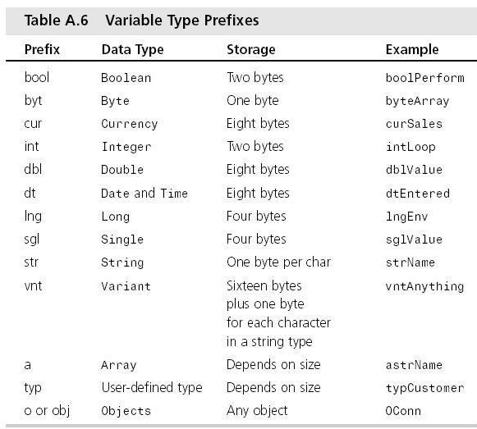Image resolution: width=477 pixels, height=429 pixels.
Task: Select the Single data type cell
Action: (122, 240)
